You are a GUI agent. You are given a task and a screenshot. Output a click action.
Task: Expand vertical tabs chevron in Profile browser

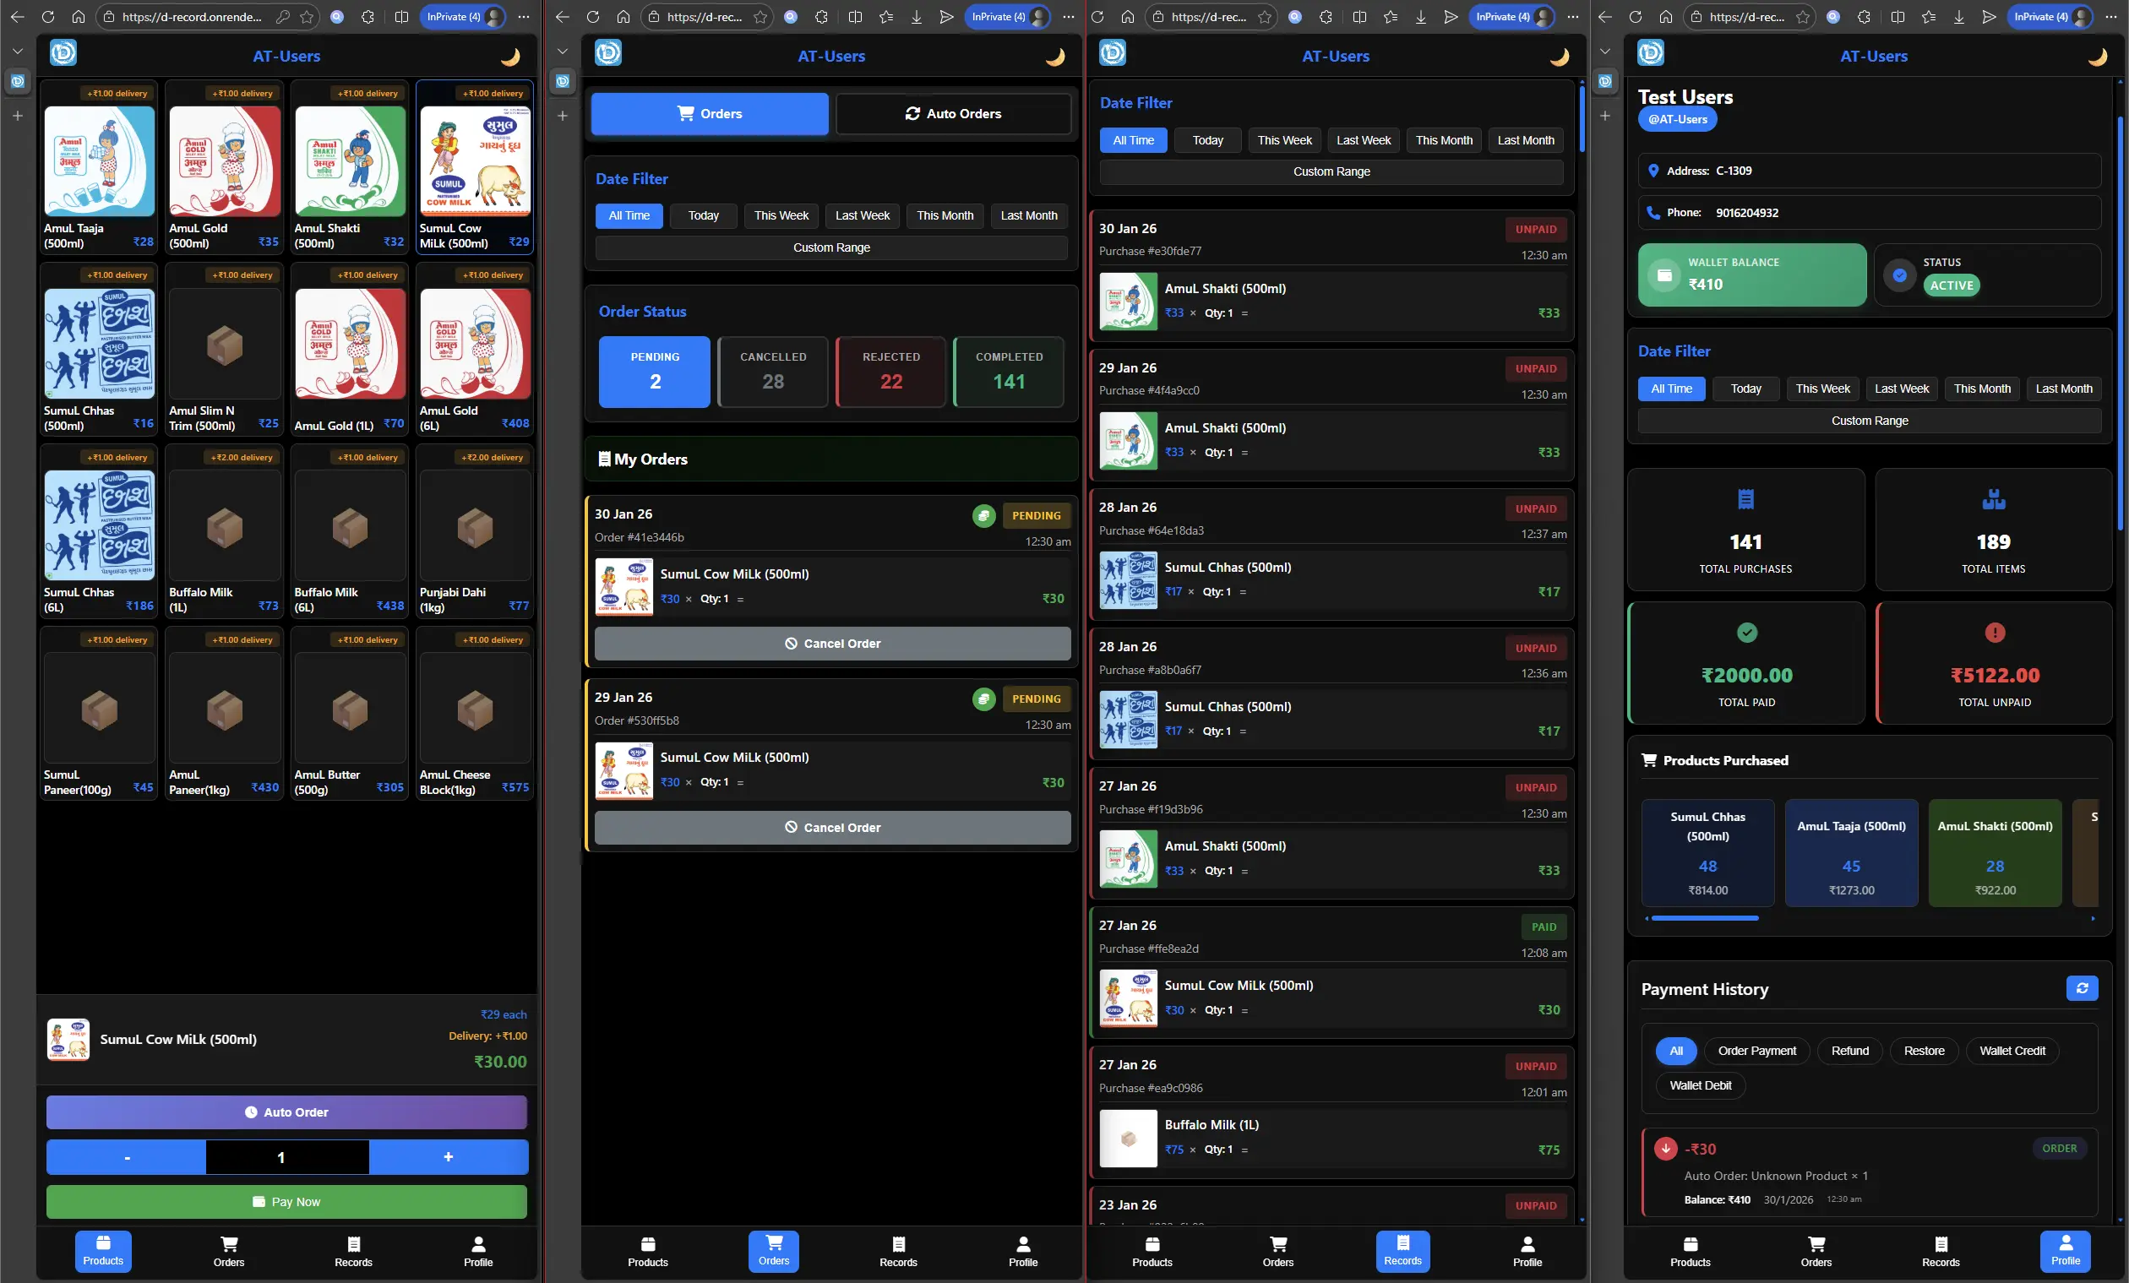[1604, 52]
